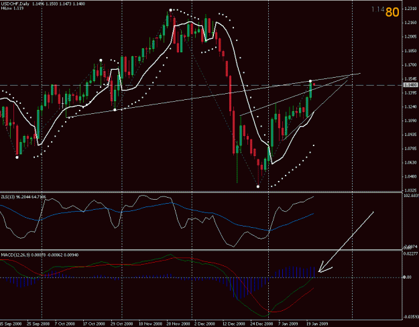Click the 1.1090 price axis label
The image size is (419, 327).
[x=410, y=121]
